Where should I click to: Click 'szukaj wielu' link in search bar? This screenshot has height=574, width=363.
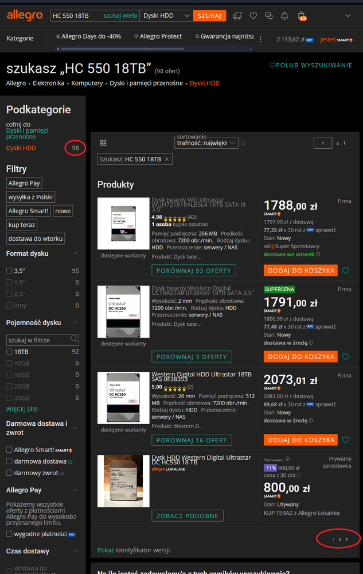(120, 16)
